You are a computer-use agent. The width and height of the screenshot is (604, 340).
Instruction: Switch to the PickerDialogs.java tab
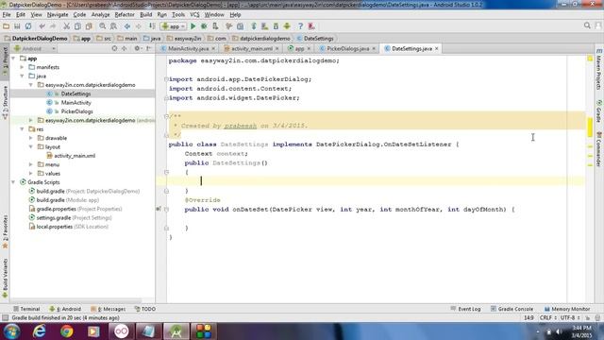point(348,48)
